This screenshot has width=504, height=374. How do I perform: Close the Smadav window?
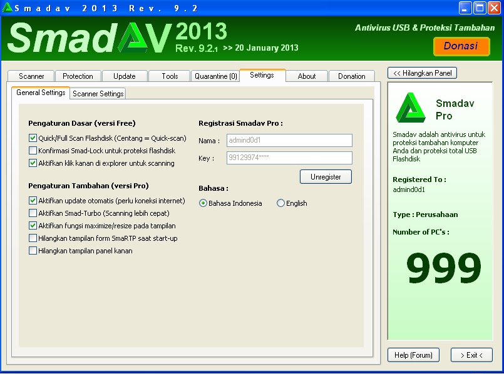(495, 8)
